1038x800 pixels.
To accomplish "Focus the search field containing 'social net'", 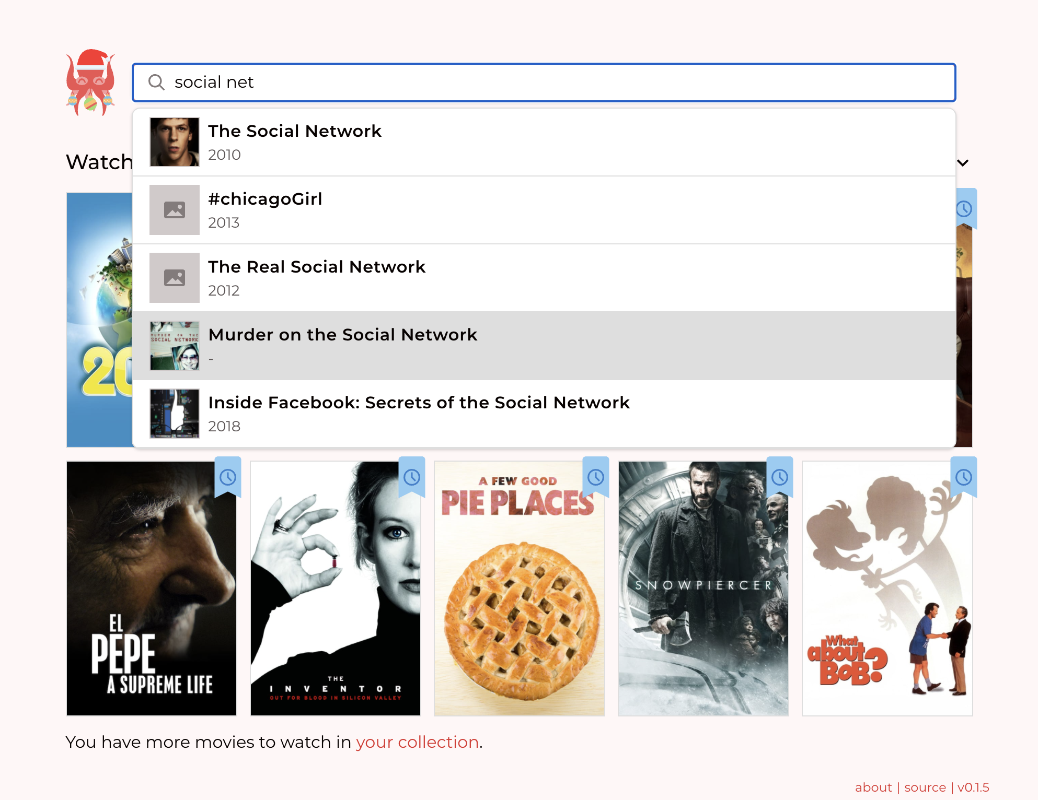I will (544, 83).
